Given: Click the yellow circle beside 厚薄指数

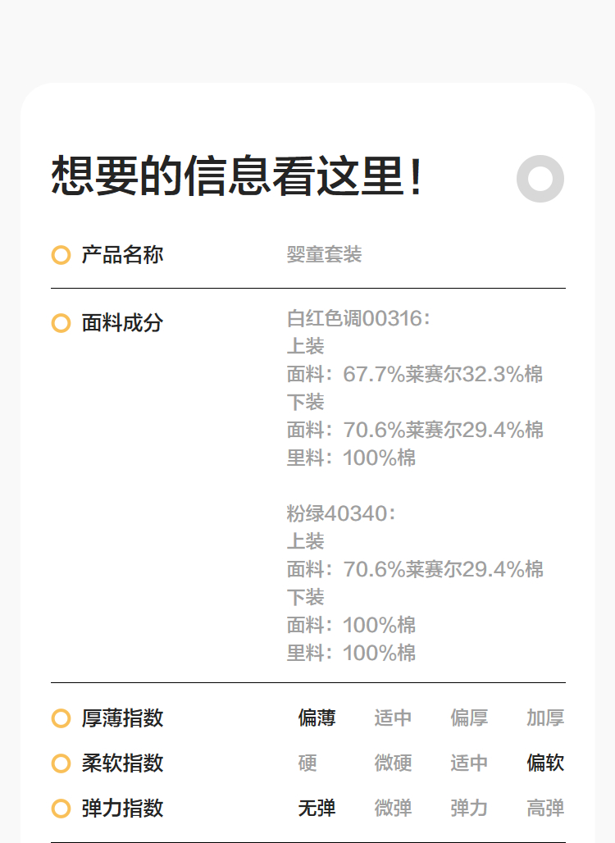Looking at the screenshot, I should click(x=61, y=718).
